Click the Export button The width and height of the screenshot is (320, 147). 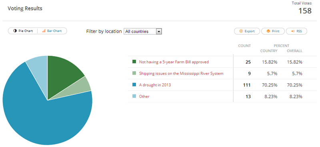[247, 31]
